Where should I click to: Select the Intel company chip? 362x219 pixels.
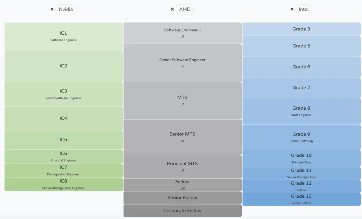tap(303, 9)
